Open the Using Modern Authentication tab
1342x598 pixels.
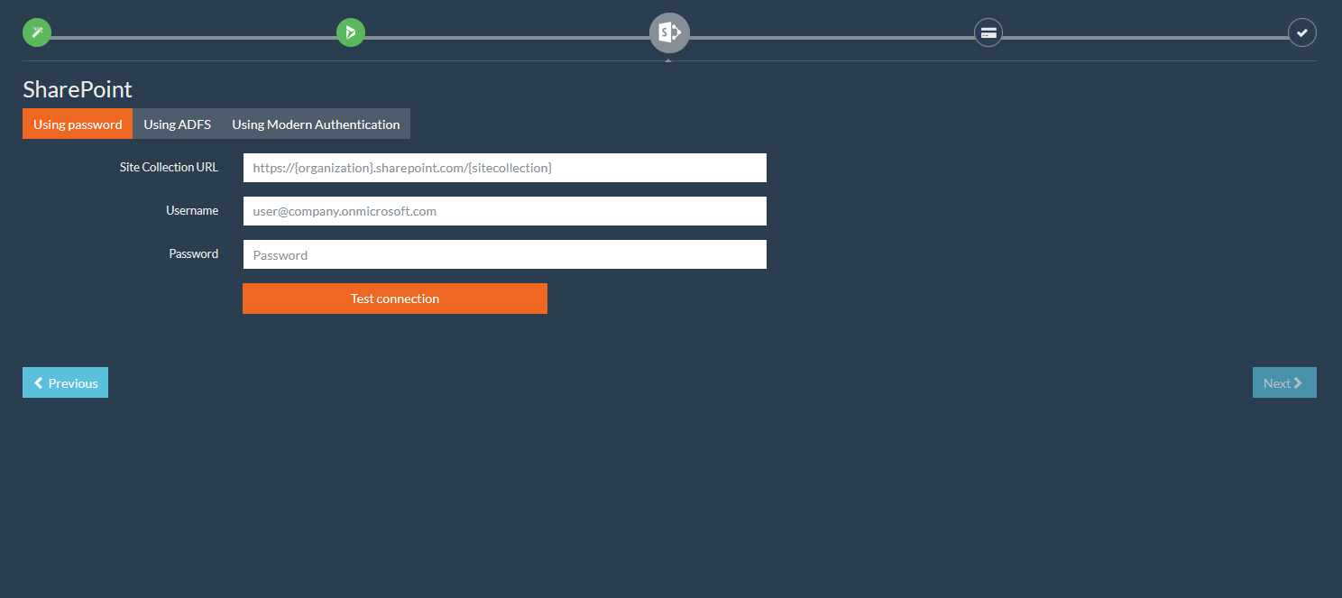point(316,124)
